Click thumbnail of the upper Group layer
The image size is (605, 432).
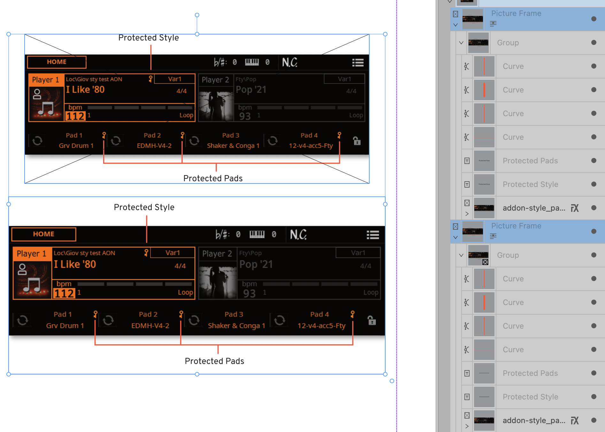(x=479, y=43)
